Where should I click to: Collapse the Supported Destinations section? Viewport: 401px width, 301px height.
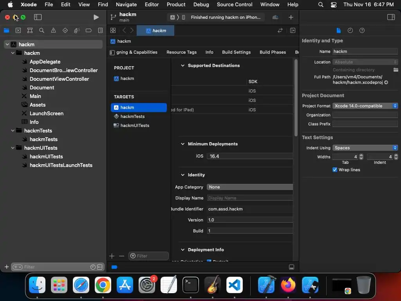point(182,65)
